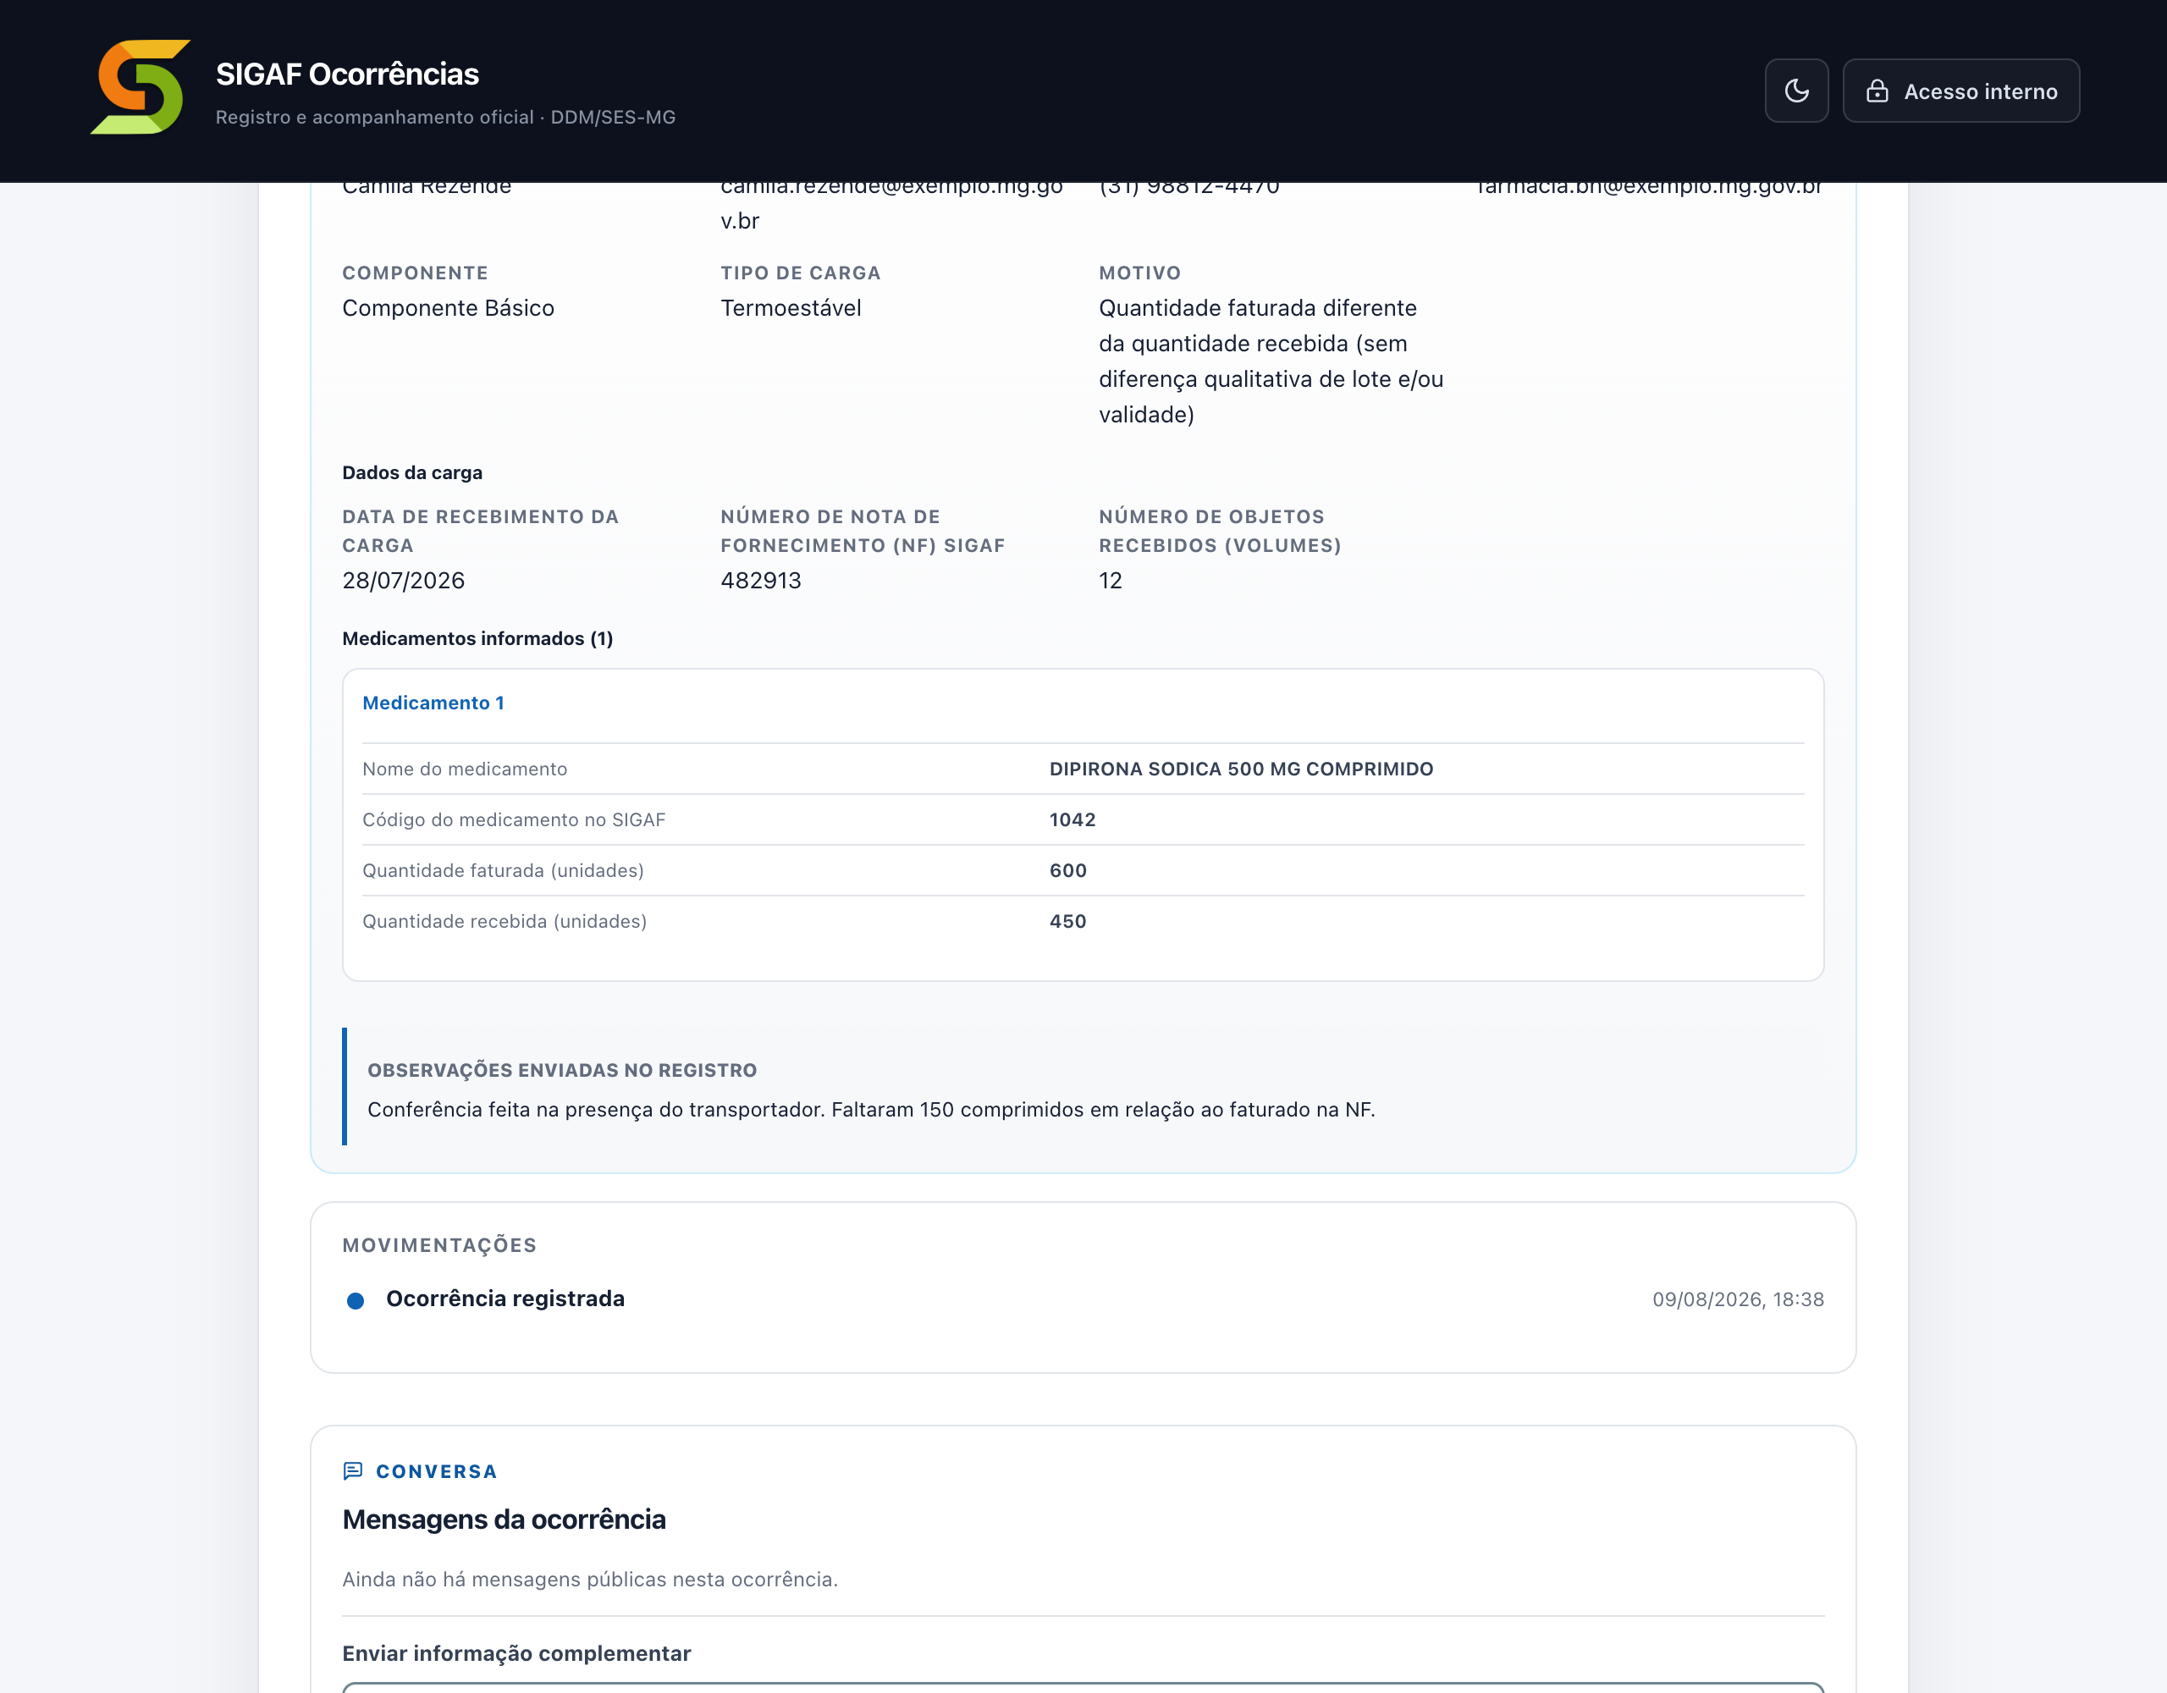Click the Quantidade faturada (unidades) label
This screenshot has width=2167, height=1693.
[x=503, y=870]
